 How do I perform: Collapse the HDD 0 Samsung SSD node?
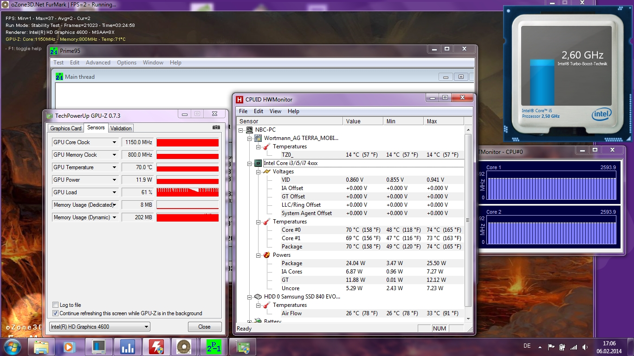250,297
